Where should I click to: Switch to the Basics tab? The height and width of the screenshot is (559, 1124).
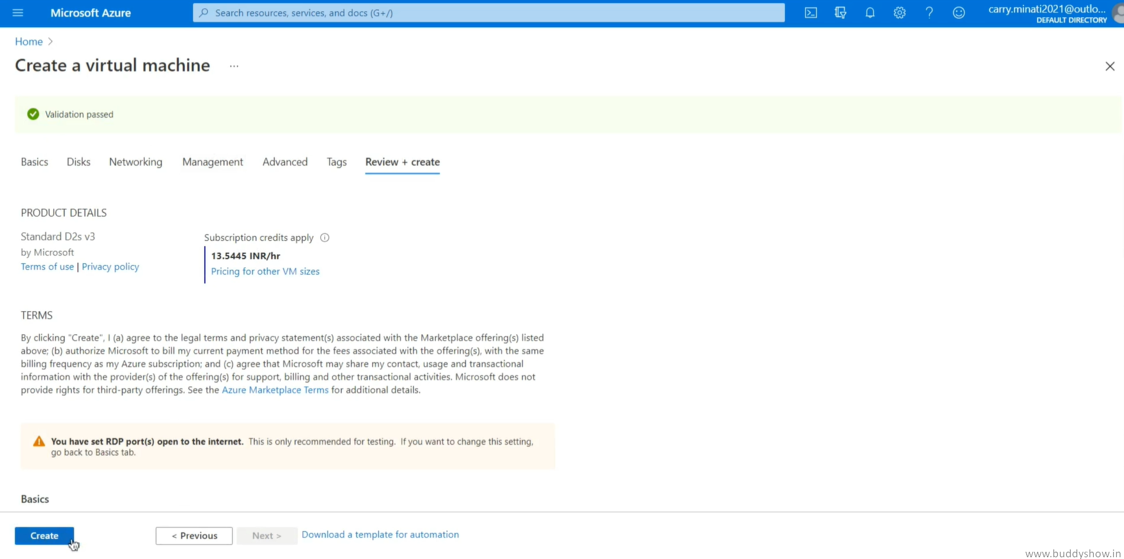(34, 162)
